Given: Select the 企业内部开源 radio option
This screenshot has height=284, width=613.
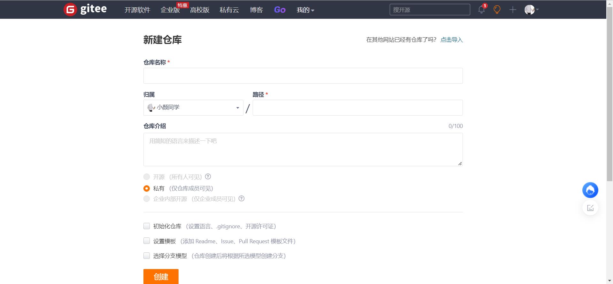Looking at the screenshot, I should [x=147, y=199].
